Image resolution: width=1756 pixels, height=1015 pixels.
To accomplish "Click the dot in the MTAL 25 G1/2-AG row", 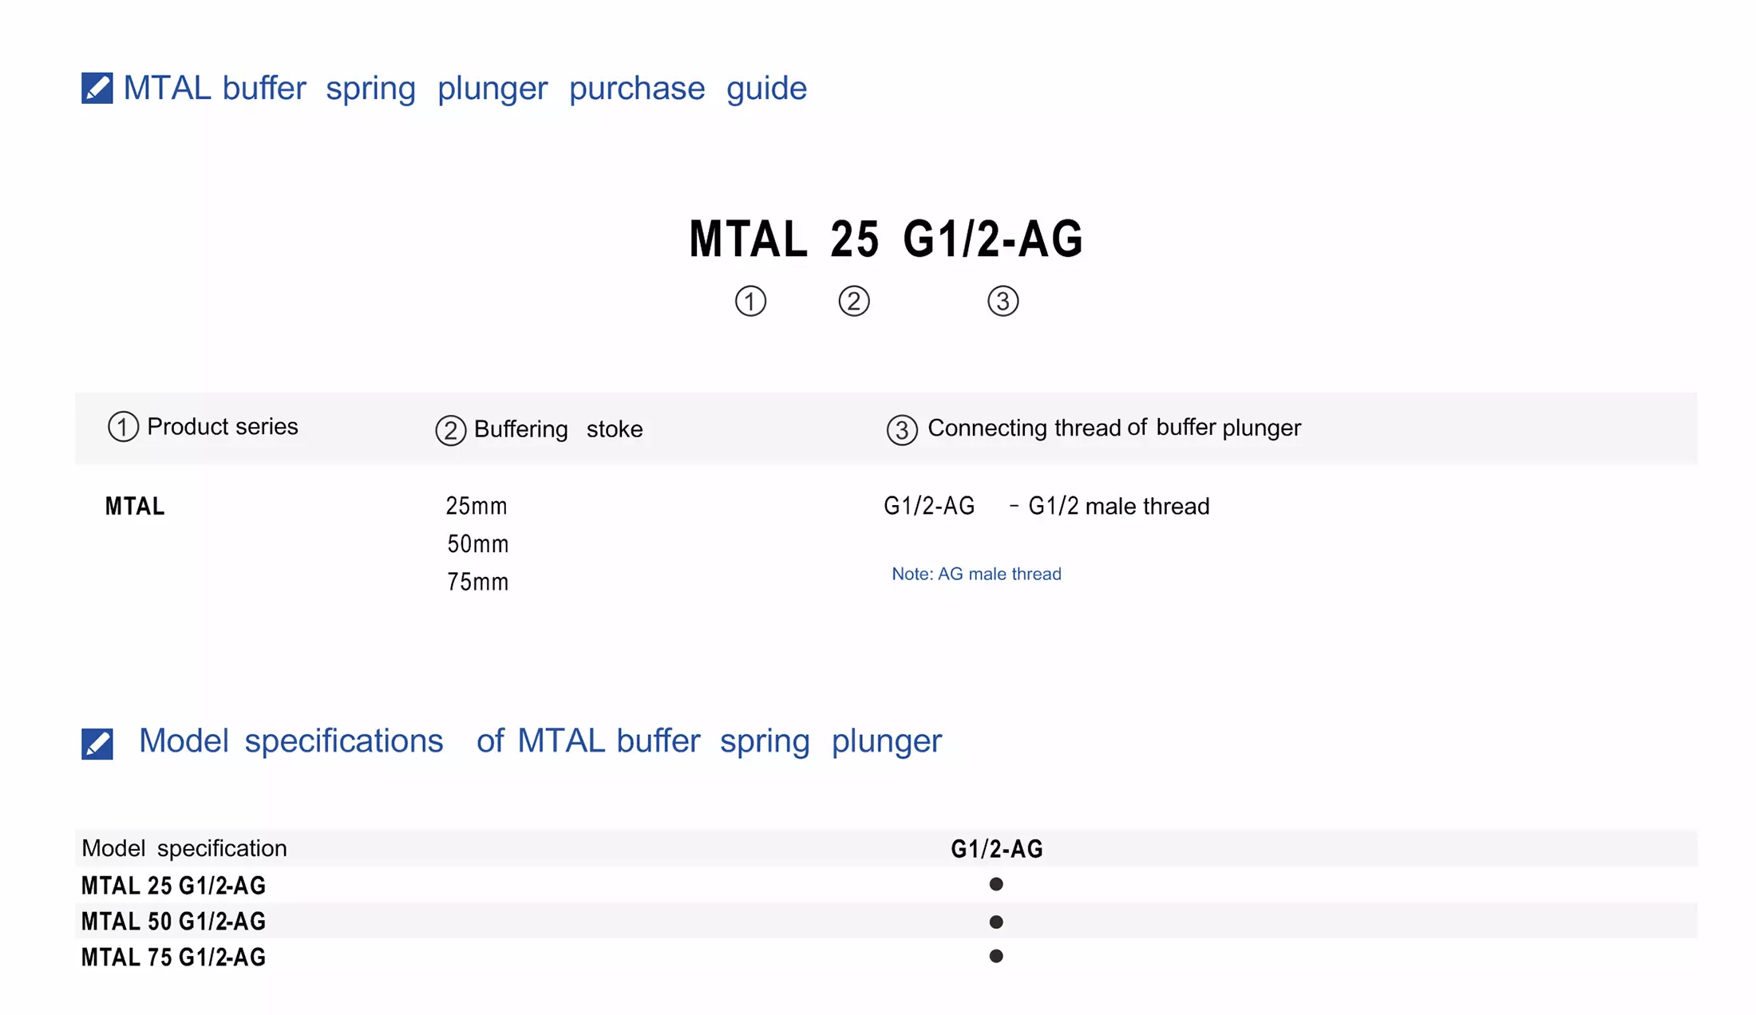I will click(x=996, y=884).
